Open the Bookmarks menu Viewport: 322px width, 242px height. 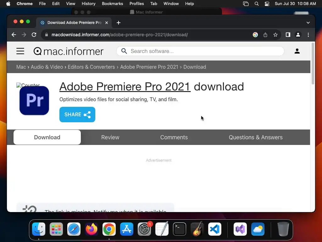112,3
